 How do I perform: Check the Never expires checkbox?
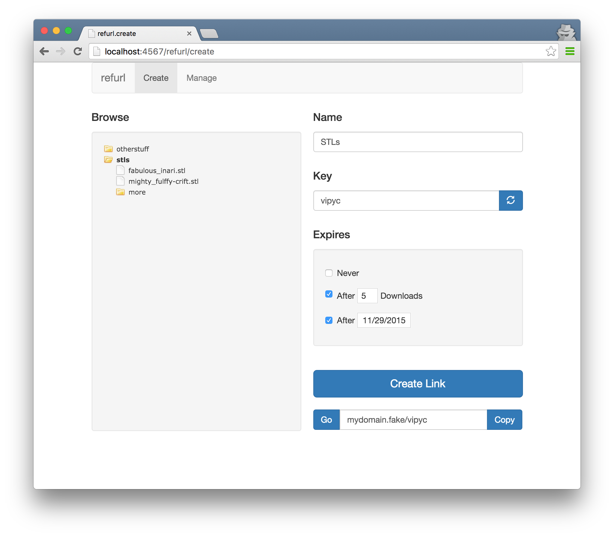pyautogui.click(x=329, y=273)
